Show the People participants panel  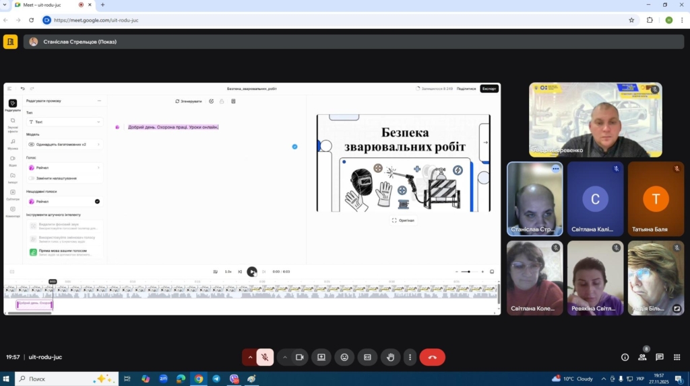coord(642,357)
